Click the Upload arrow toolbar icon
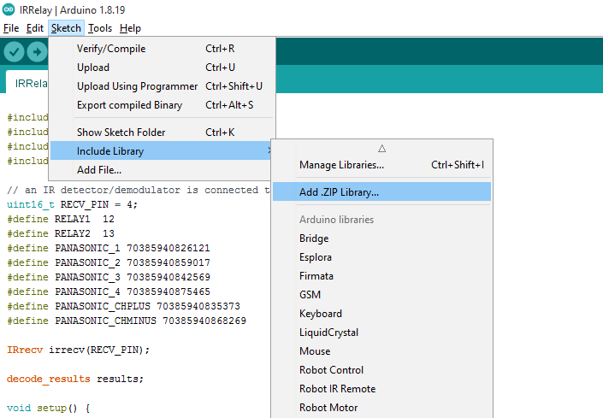Viewport: 603px width, 418px height. click(37, 51)
